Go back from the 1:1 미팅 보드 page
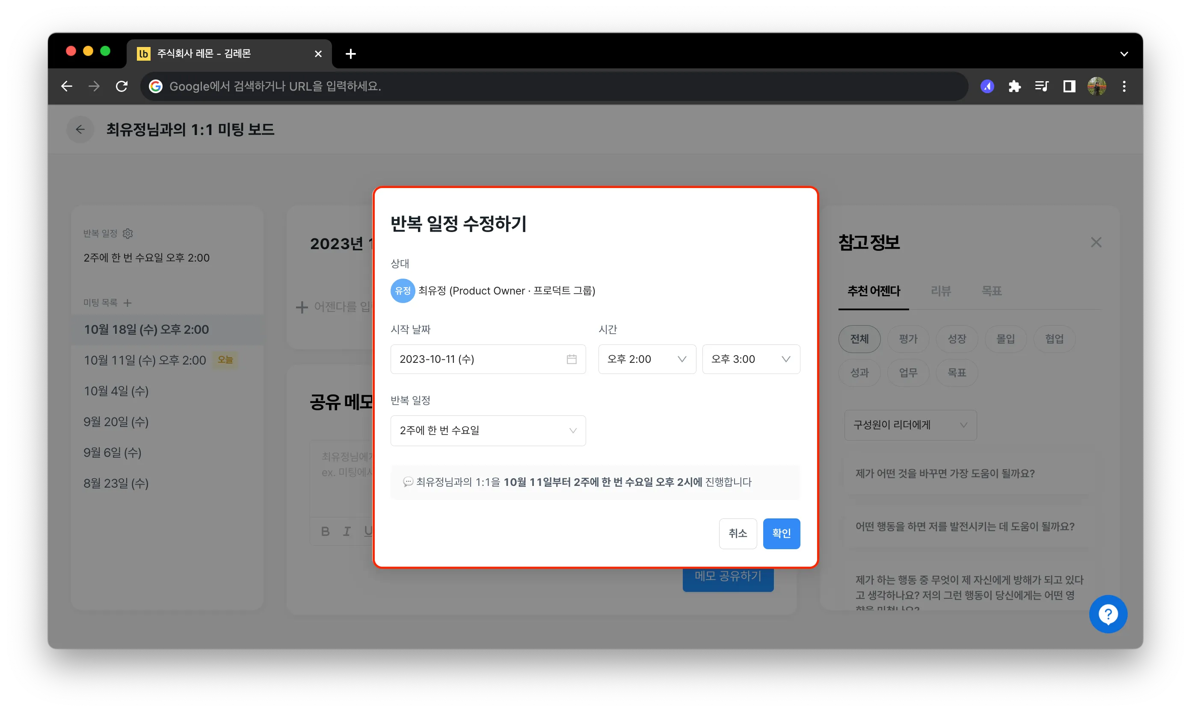1191x712 pixels. [x=80, y=129]
